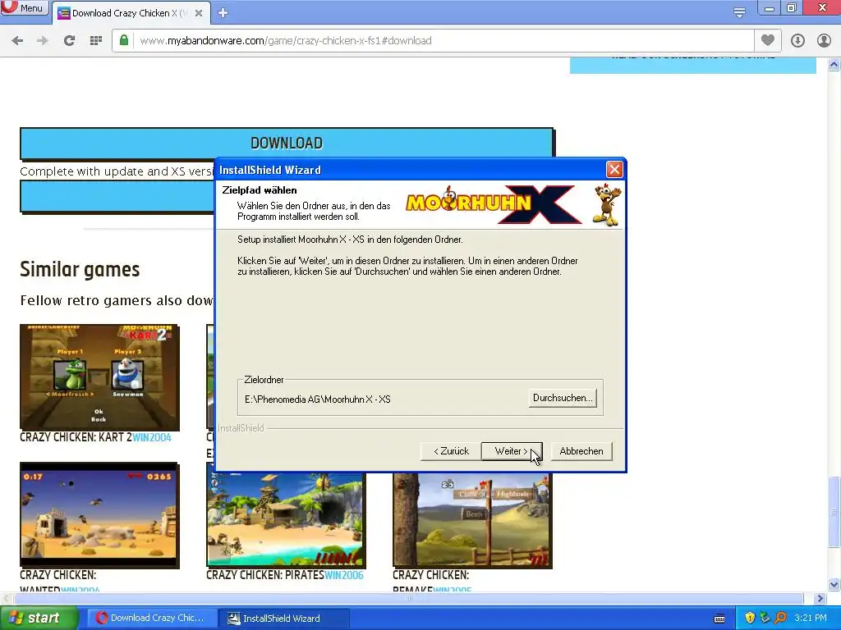The image size is (841, 630).
Task: Click the Similar games heading
Action: coord(80,269)
